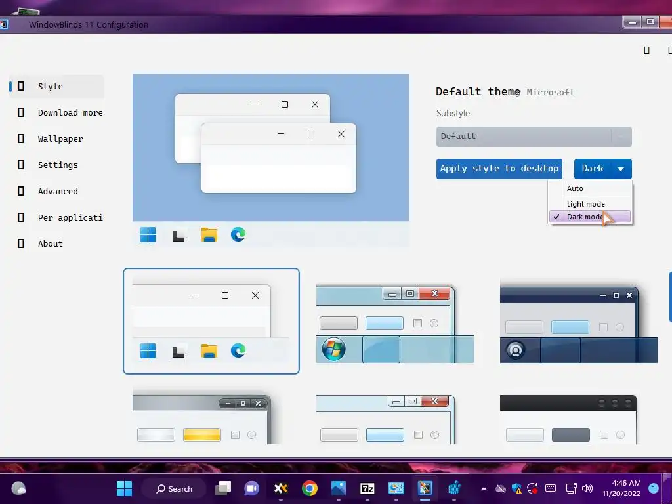
Task: Click the Substyle label
Action: 453,113
